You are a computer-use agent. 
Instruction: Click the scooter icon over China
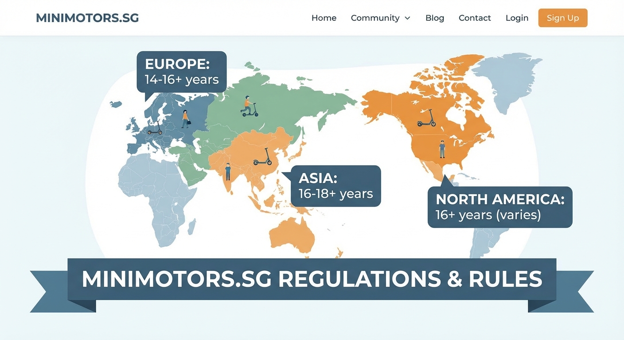[263, 157]
